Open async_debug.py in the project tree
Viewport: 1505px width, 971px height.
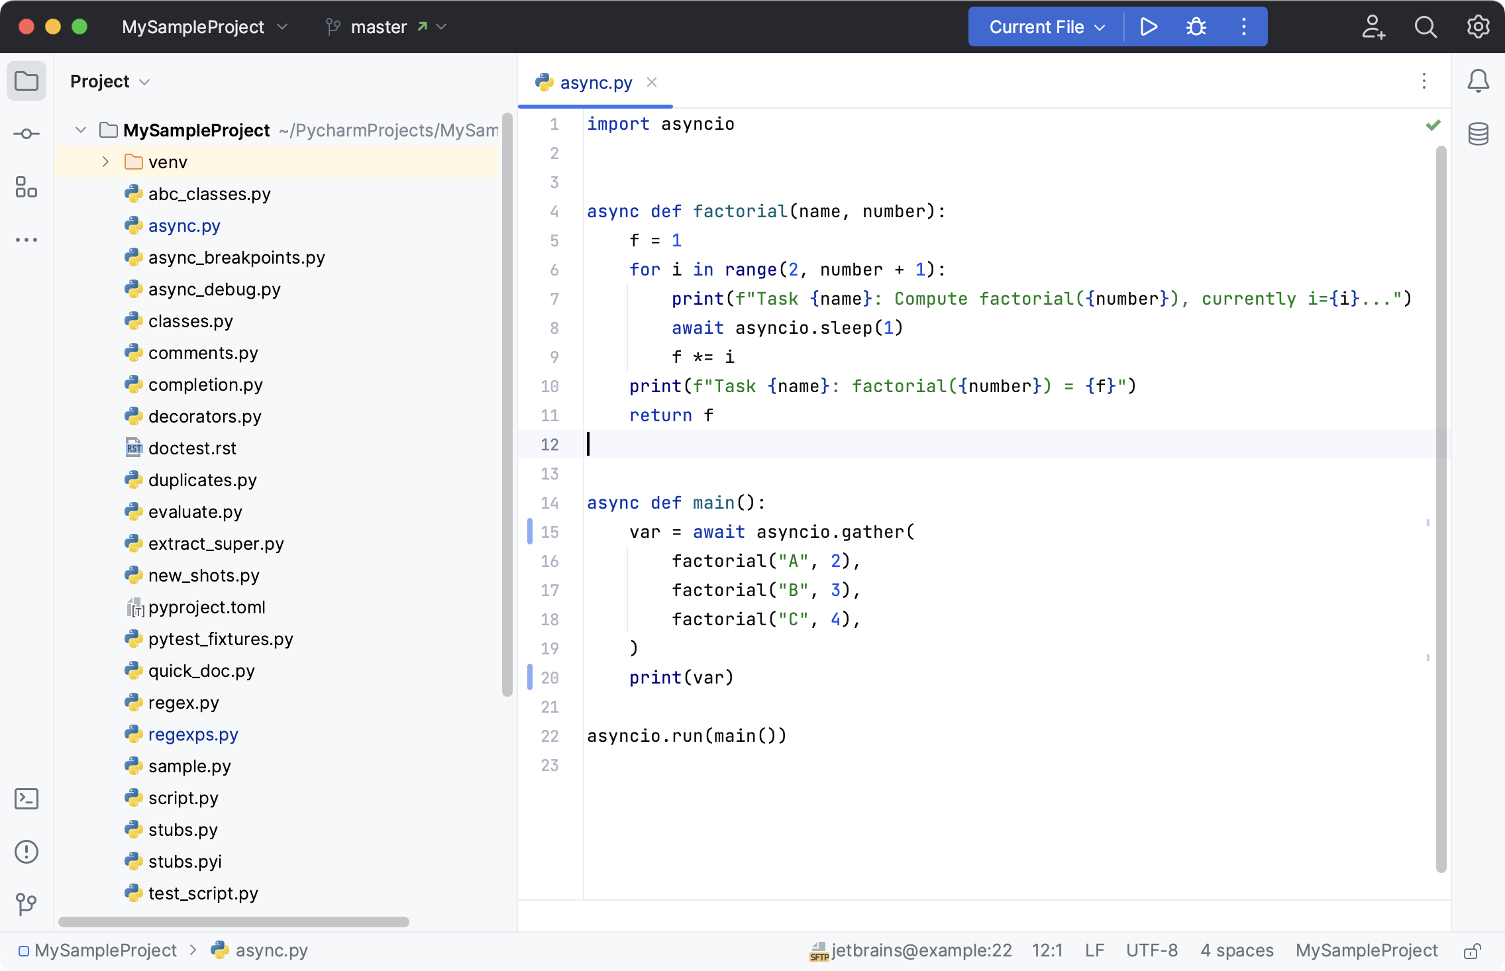(x=214, y=289)
